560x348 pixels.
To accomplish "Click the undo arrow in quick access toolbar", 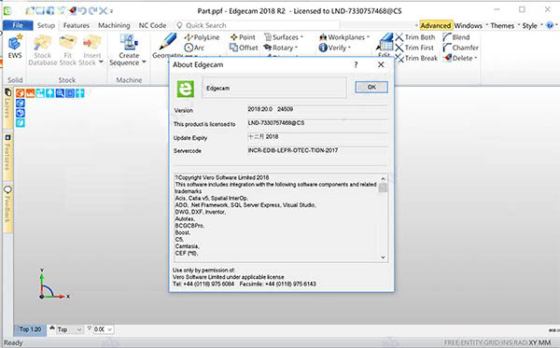I will click(83, 11).
